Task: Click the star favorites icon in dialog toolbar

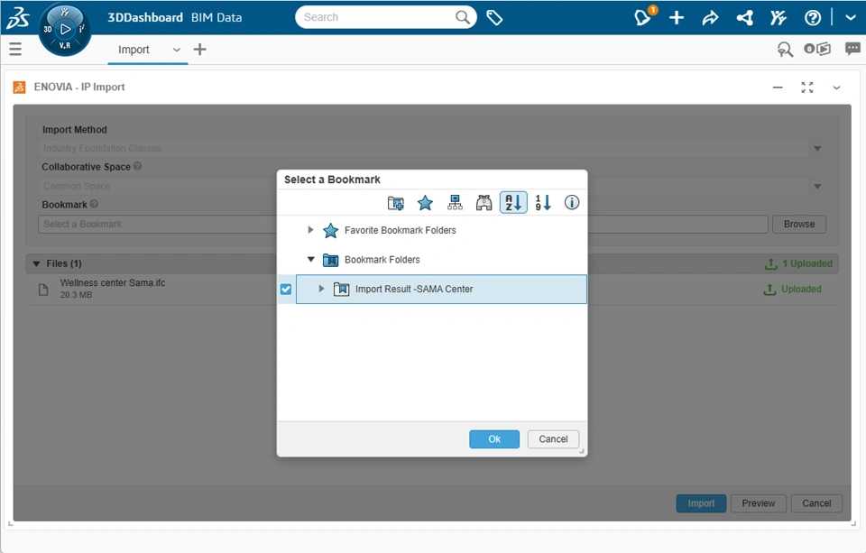Action: [425, 203]
